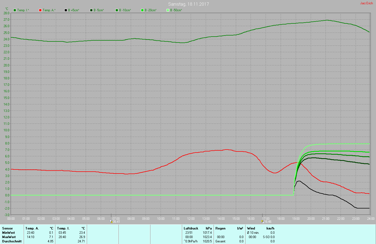Select the B -10cm* legend color square
Image resolution: width=376 pixels, height=244 pixels.
[x=117, y=10]
